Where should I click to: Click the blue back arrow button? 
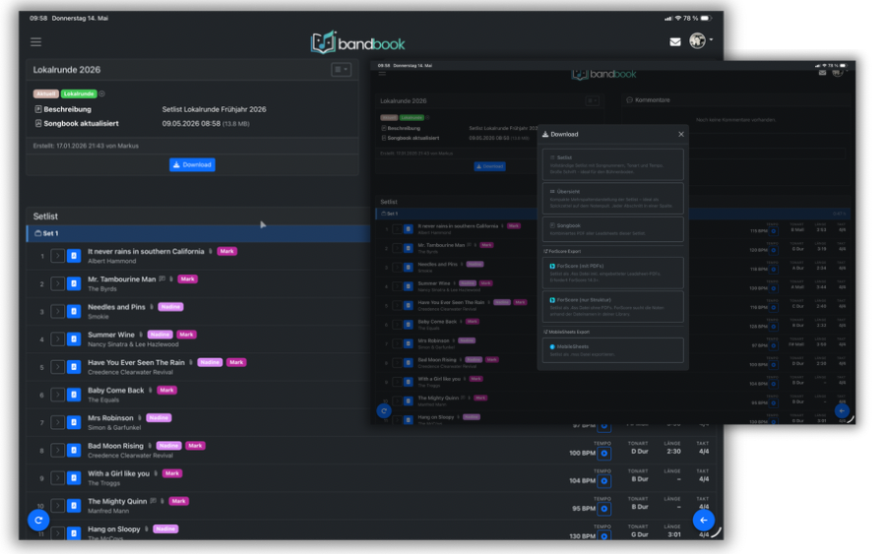704,521
